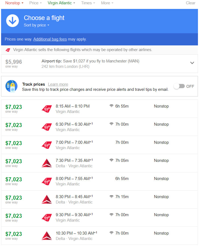Image resolution: width=202 pixels, height=247 pixels.
Task: Click small Virgin Atlantic logo in notice bar
Action: tap(8, 50)
